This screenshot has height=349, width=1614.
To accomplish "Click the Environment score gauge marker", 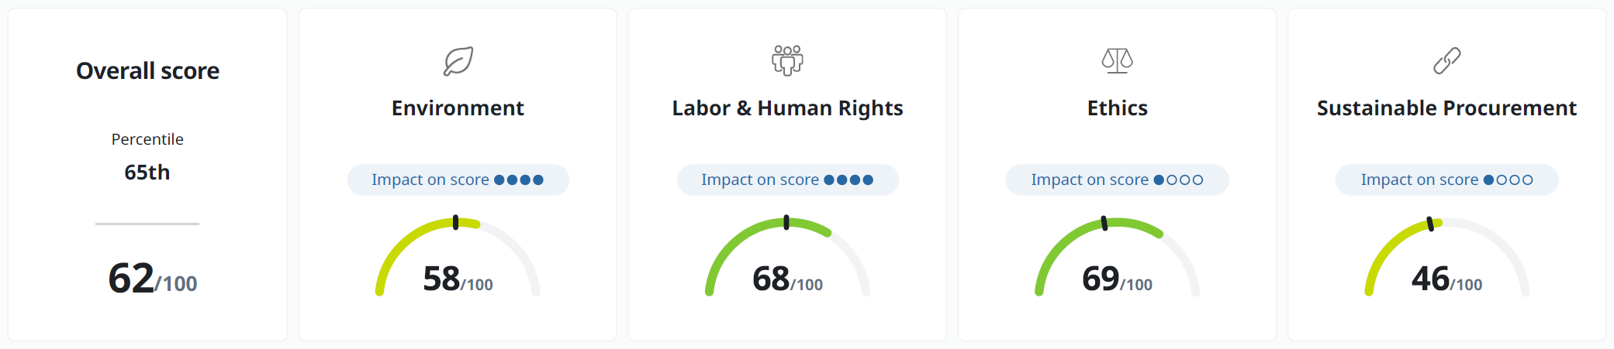I will (x=455, y=223).
